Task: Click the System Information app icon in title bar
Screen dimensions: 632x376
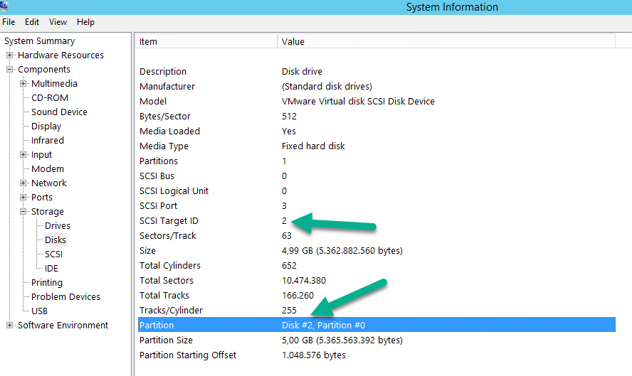Action: tap(4, 6)
